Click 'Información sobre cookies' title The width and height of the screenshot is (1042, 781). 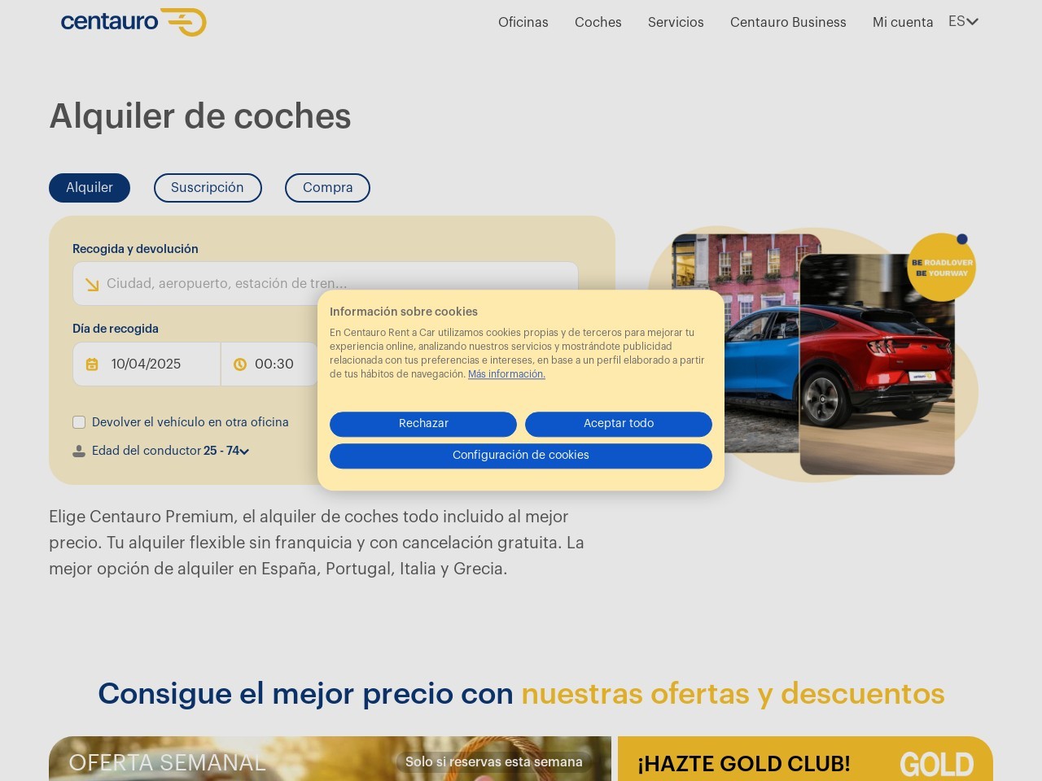[404, 312]
